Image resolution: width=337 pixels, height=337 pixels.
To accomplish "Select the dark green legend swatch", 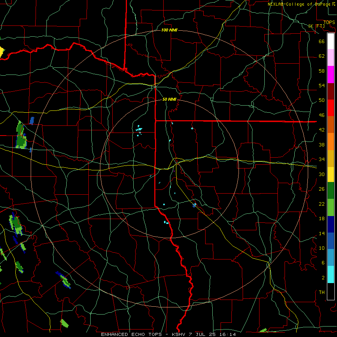I will tap(331, 191).
